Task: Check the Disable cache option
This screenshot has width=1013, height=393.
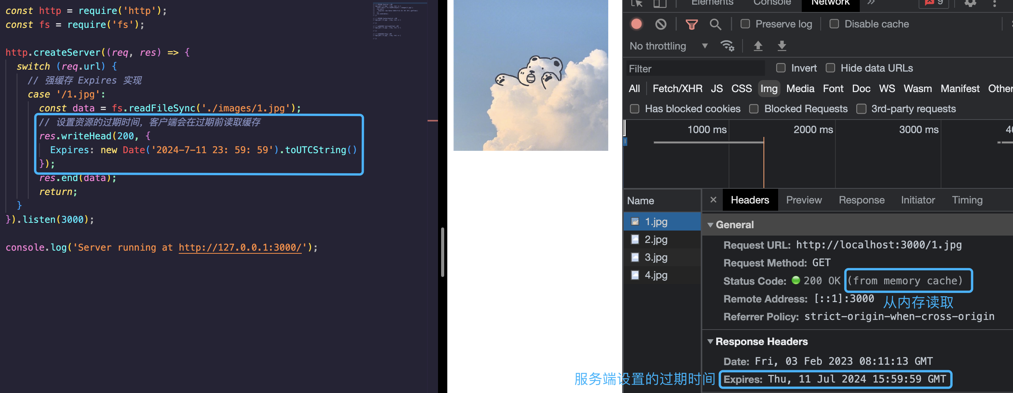Action: click(834, 24)
